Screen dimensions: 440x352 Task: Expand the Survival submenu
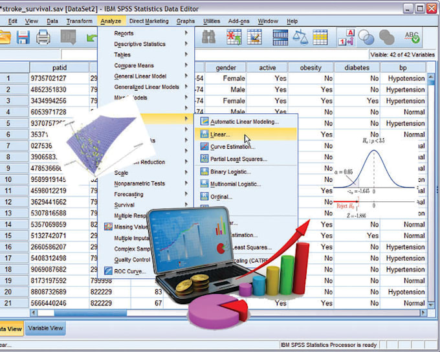click(x=146, y=204)
